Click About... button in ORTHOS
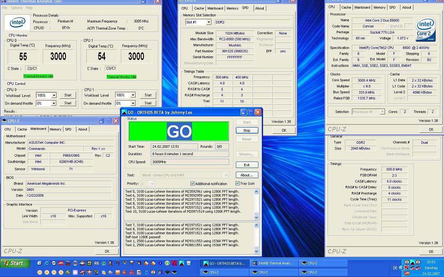The width and height of the screenshot is (444, 277). 247,175
